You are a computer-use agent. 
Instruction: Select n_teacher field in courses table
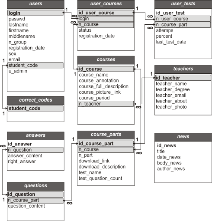[x=106, y=104]
